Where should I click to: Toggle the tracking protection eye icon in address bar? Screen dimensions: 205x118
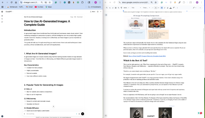click(46, 2)
